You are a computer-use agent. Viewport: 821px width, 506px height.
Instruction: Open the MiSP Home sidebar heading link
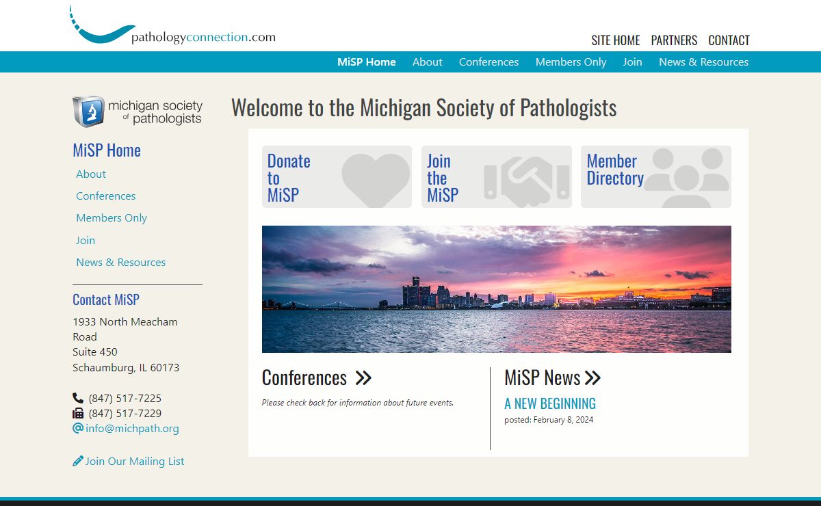coord(107,150)
